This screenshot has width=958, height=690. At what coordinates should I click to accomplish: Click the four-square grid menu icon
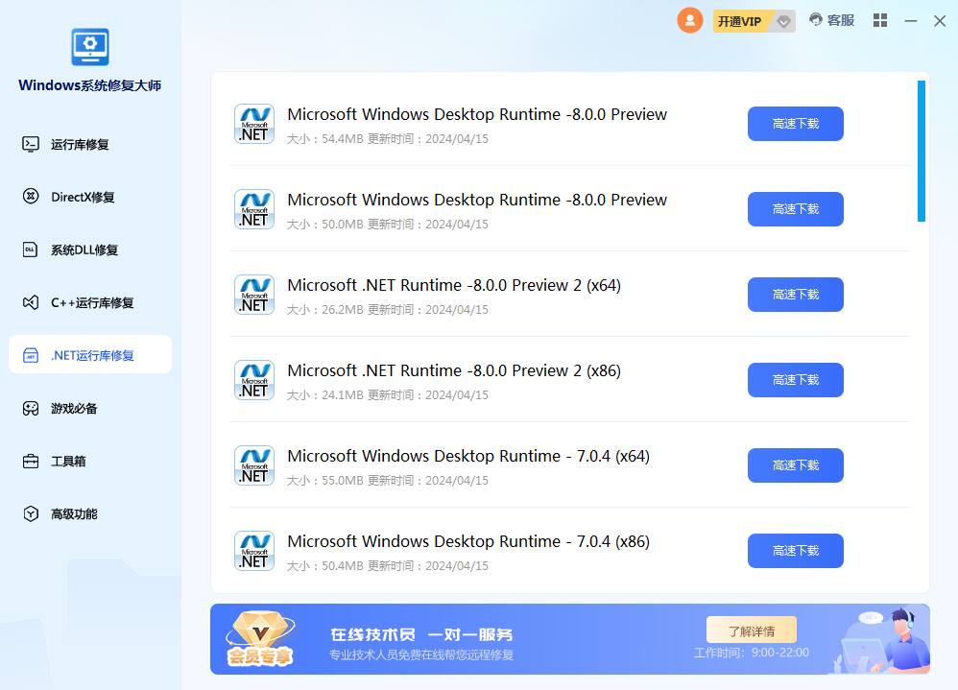tap(880, 20)
